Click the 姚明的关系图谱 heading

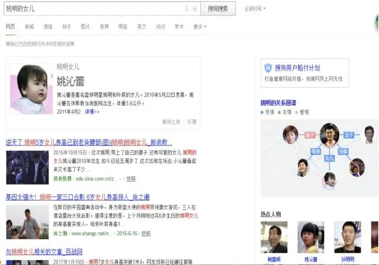278,103
